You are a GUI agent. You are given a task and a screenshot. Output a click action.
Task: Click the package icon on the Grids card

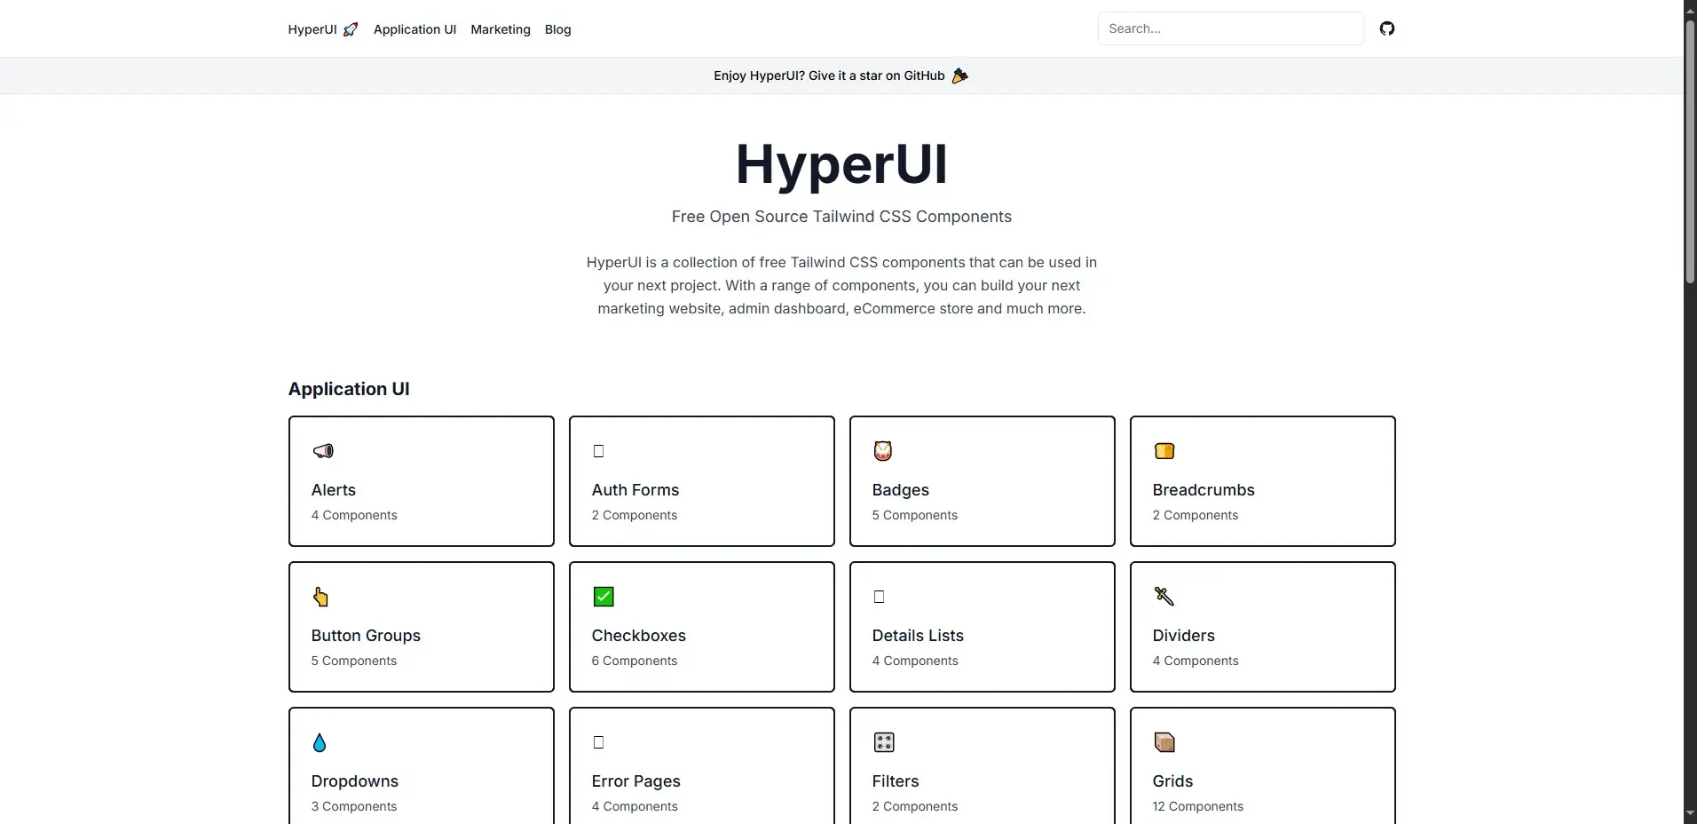(x=1164, y=742)
